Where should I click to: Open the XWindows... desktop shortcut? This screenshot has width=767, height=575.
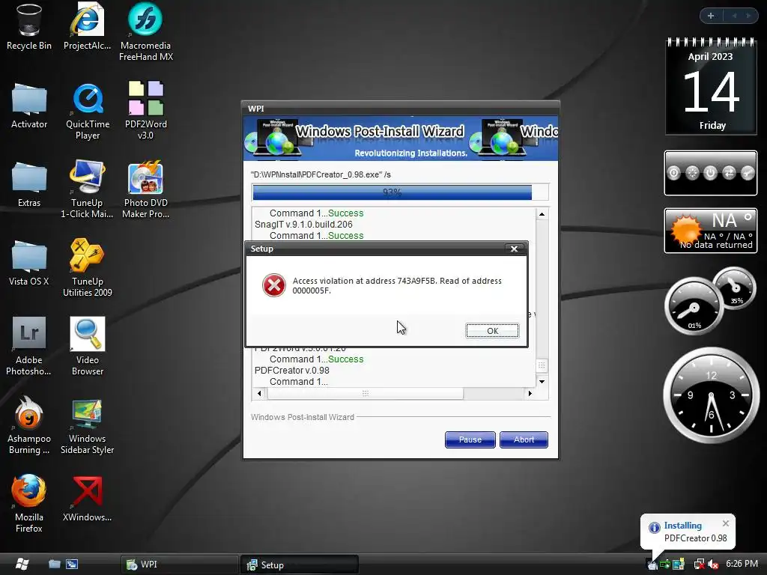[87, 499]
